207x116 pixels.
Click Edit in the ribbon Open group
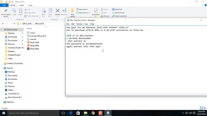[104, 13]
